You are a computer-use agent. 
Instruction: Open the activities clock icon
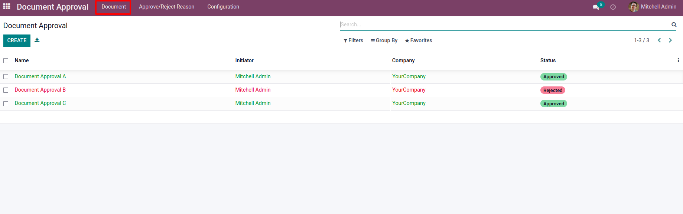(x=613, y=7)
